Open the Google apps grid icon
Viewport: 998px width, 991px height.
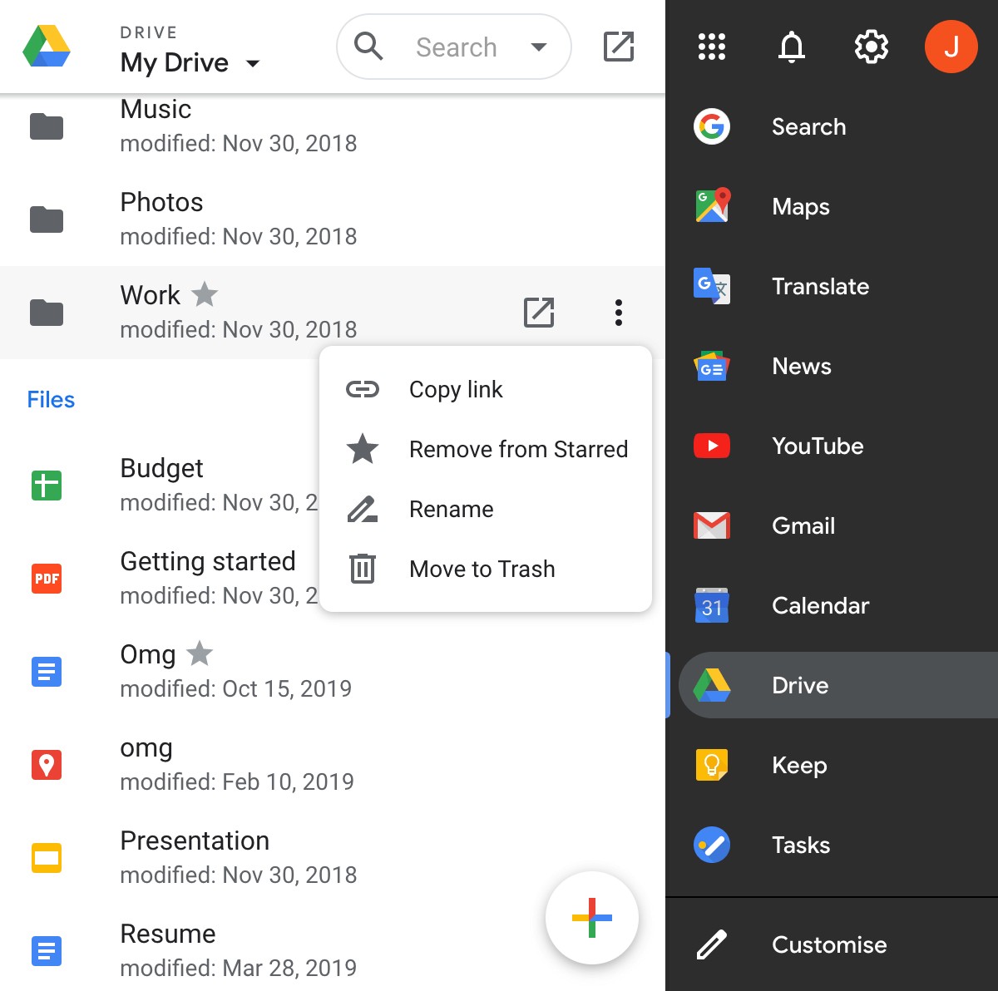[x=711, y=47]
